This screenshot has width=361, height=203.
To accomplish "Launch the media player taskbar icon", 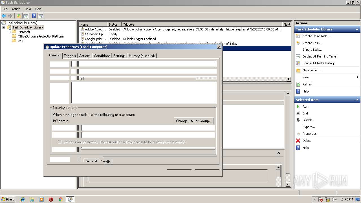I will [x=41, y=199].
